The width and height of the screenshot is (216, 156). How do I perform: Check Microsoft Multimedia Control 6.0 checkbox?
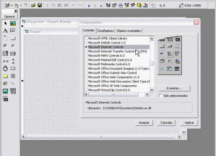(x=86, y=64)
